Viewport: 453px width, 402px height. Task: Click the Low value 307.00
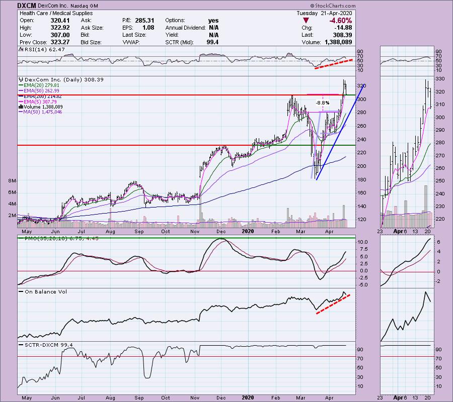(60, 35)
